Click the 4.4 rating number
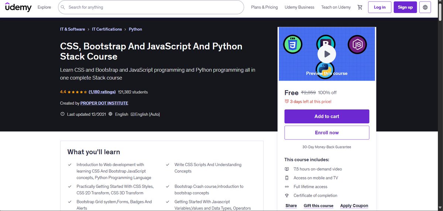This screenshot has height=211, width=443. [63, 92]
